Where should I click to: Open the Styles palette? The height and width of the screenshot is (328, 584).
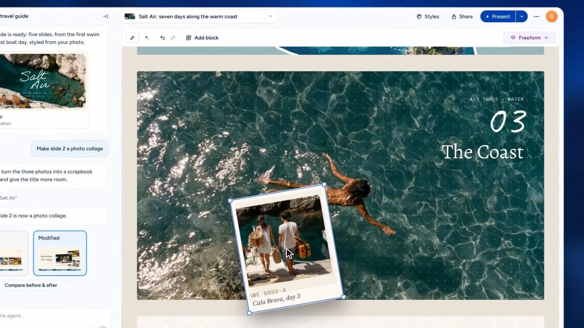point(428,16)
